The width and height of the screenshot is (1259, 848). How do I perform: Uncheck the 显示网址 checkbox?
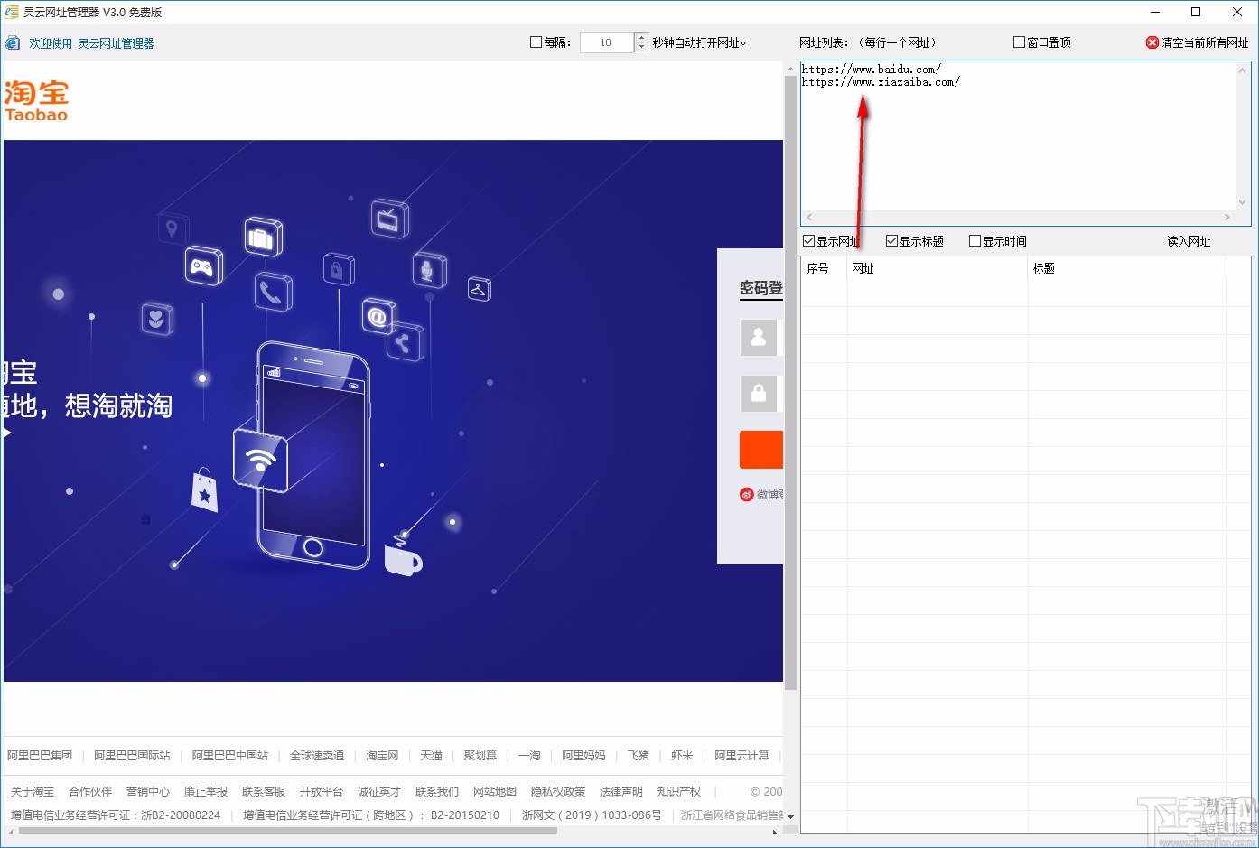[x=809, y=241]
